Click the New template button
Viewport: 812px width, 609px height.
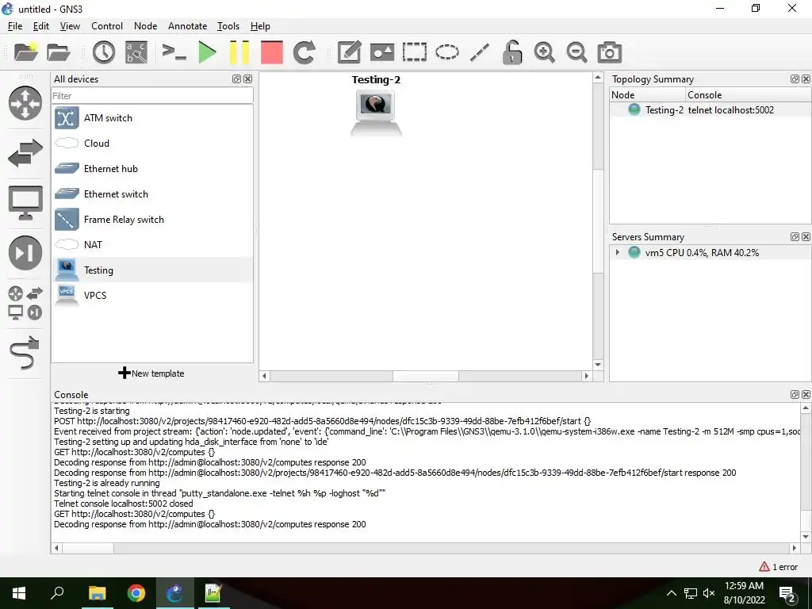[151, 373]
